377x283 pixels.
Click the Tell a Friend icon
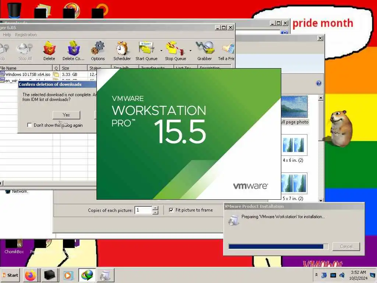click(226, 51)
